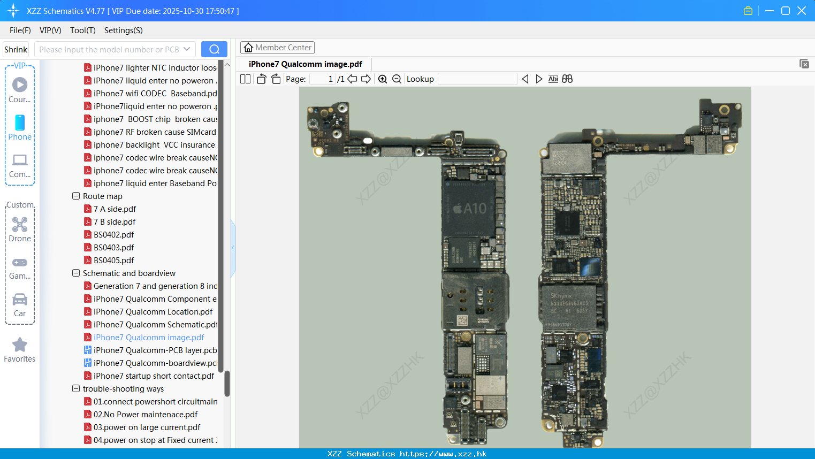Open the Tool(T) menu

coord(83,30)
